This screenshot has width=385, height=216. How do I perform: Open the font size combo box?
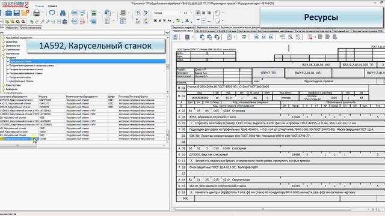pyautogui.click(x=188, y=13)
